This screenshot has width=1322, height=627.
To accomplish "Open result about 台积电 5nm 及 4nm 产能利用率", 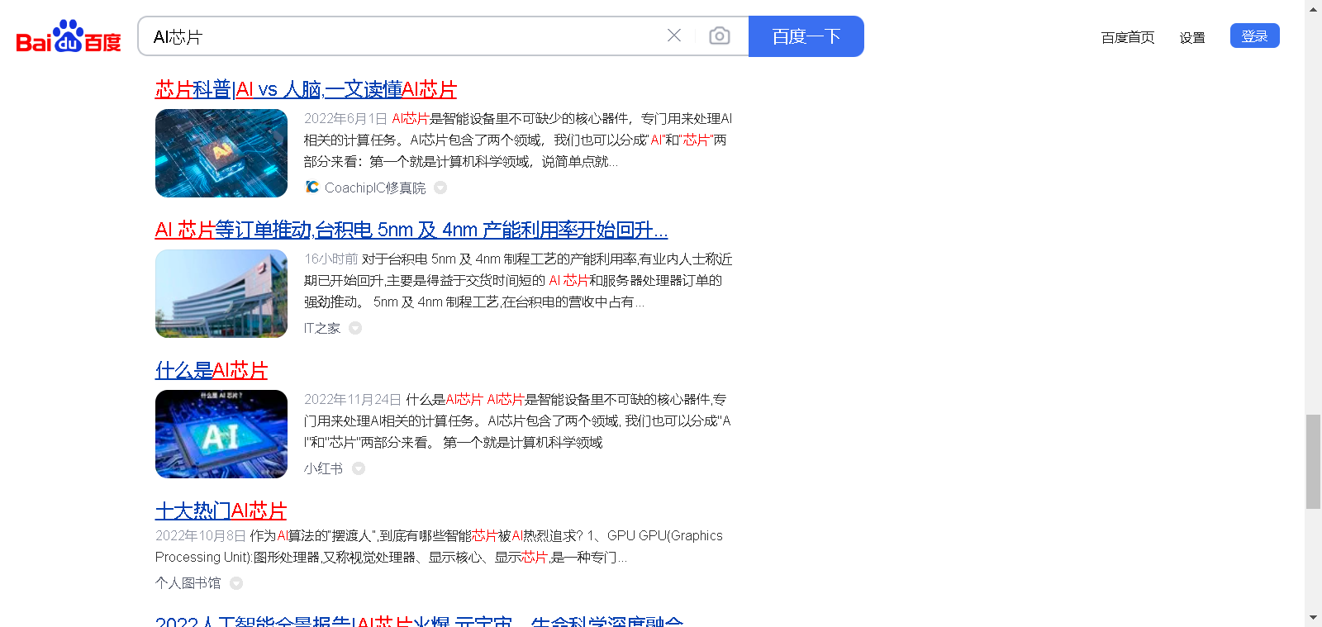I will click(411, 230).
